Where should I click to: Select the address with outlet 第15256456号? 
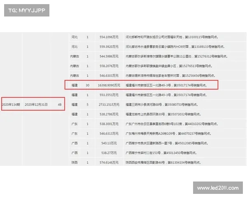(x=170, y=75)
